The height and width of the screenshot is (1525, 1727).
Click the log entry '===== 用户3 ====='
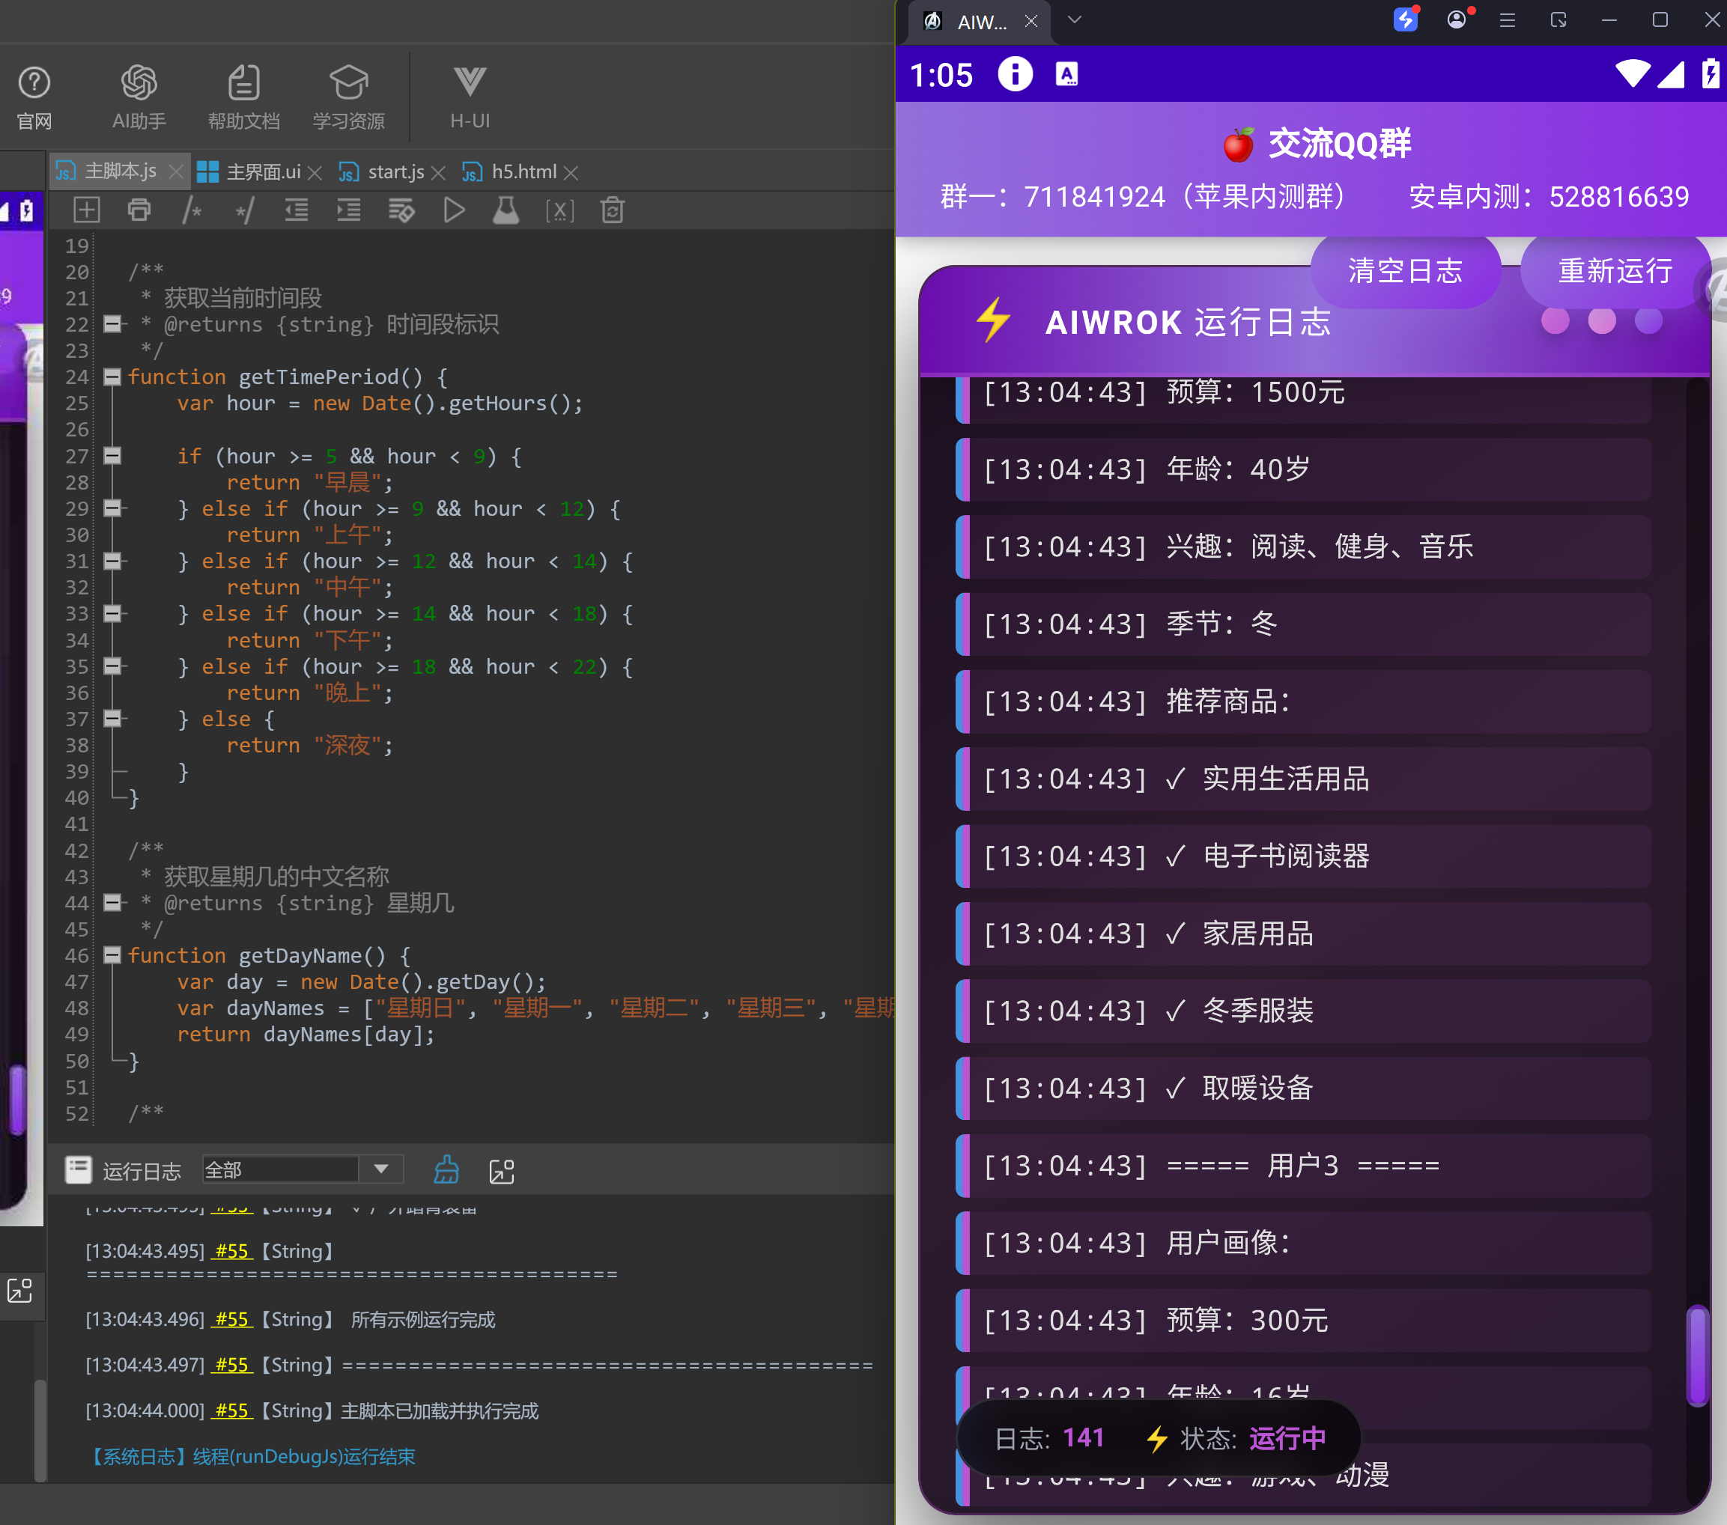point(1303,1166)
